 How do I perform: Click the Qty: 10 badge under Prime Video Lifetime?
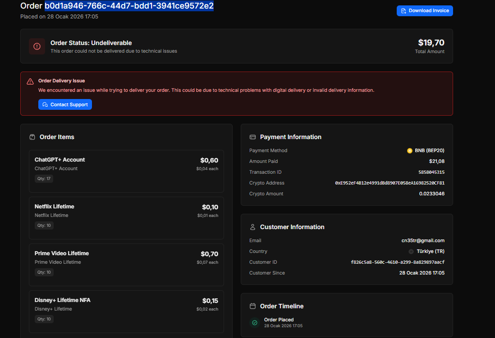[44, 272]
